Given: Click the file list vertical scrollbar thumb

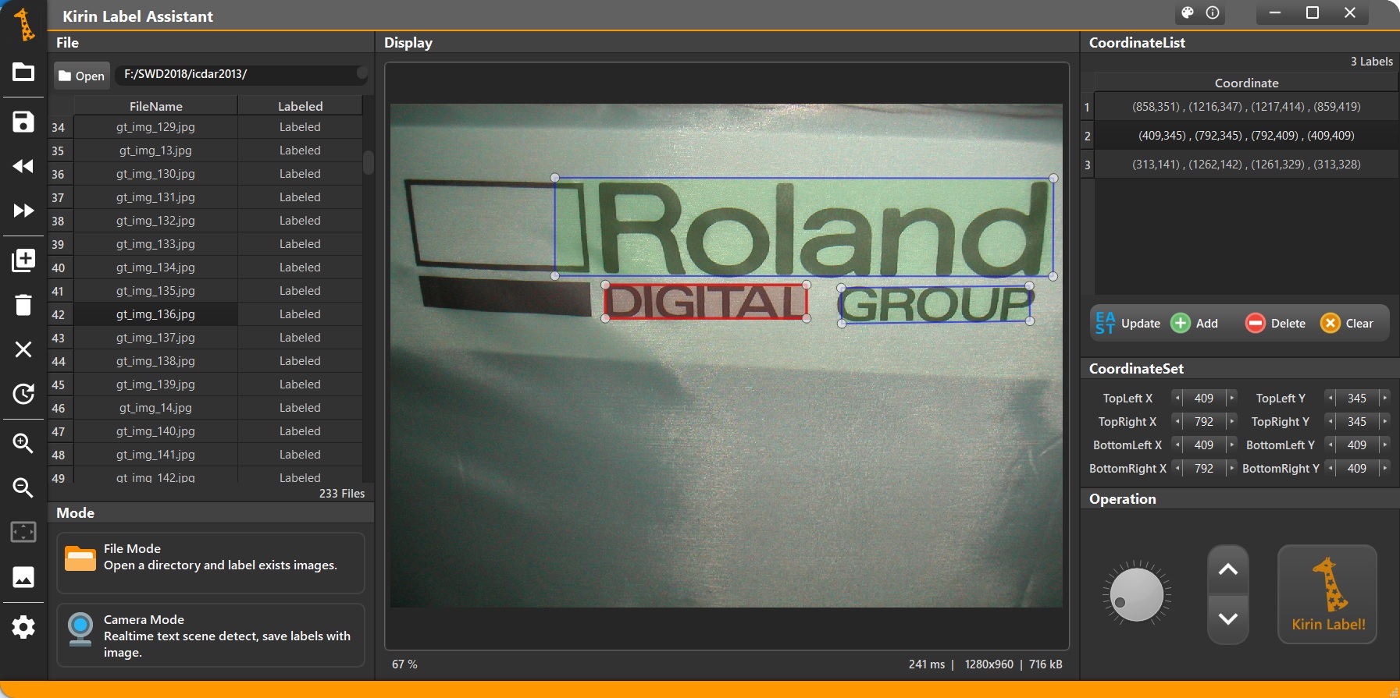Looking at the screenshot, I should tap(369, 162).
